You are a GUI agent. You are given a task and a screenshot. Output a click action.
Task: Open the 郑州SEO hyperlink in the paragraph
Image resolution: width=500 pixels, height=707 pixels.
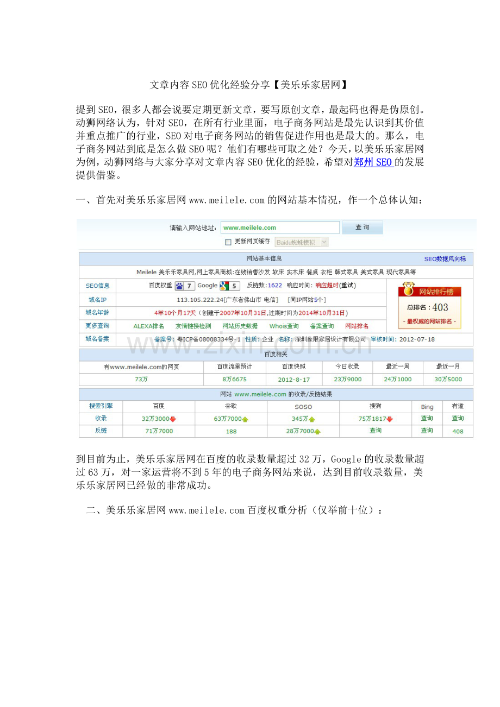pos(374,162)
